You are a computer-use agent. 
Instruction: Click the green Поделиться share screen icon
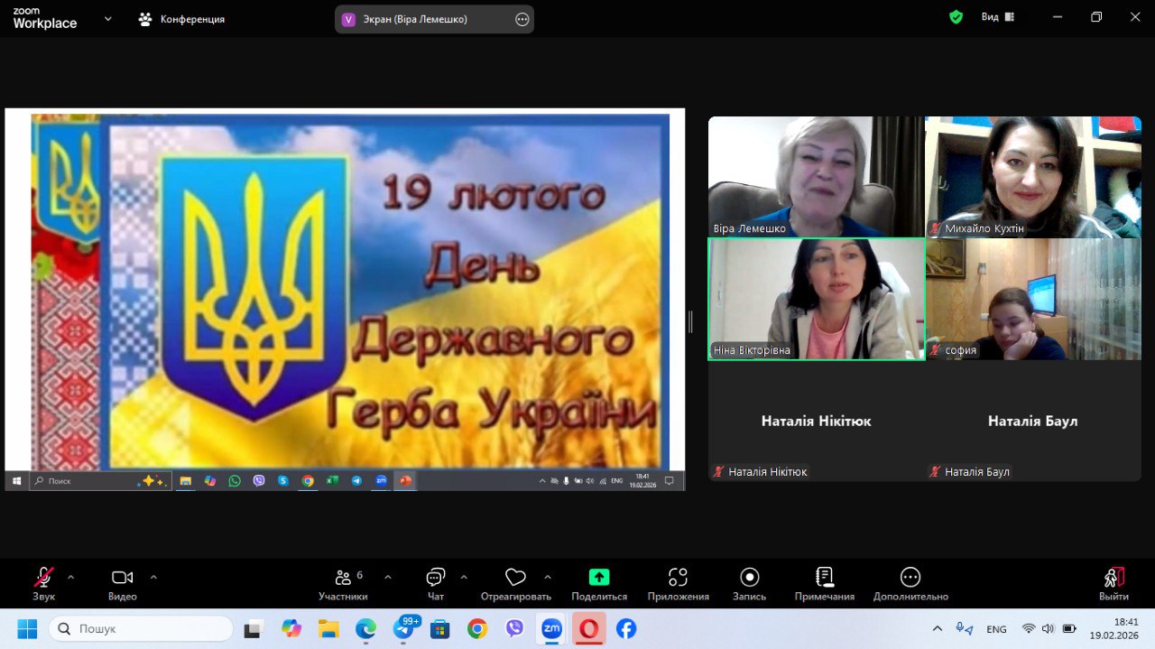click(x=599, y=578)
